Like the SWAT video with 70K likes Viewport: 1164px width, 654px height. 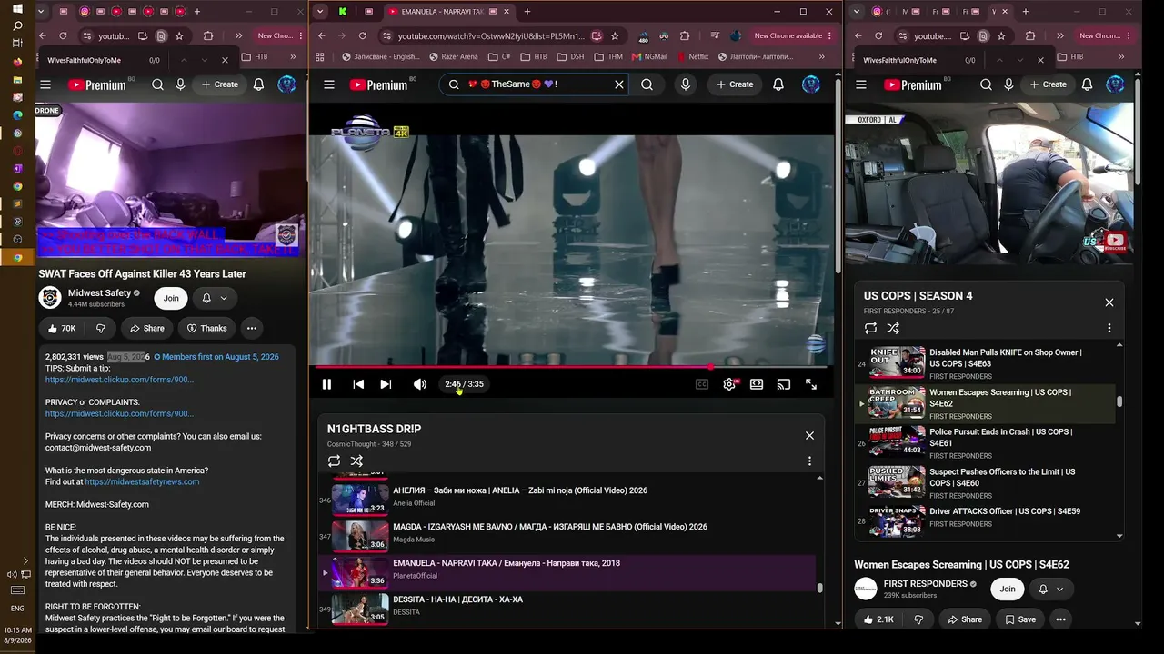click(x=62, y=328)
